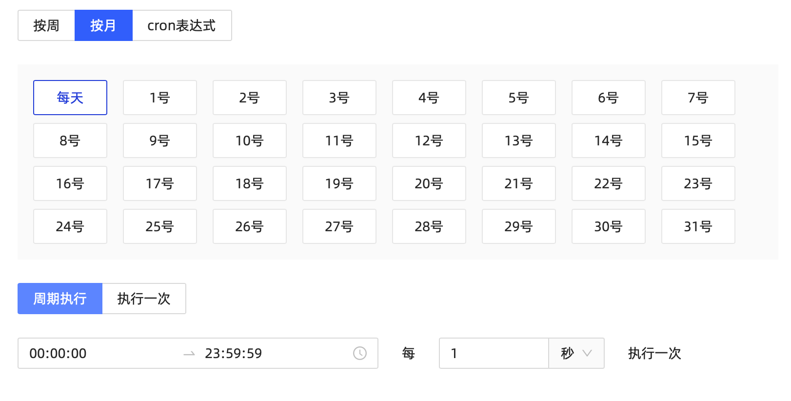This screenshot has height=401, width=791.
Task: Pick the 8号 day button
Action: [70, 140]
